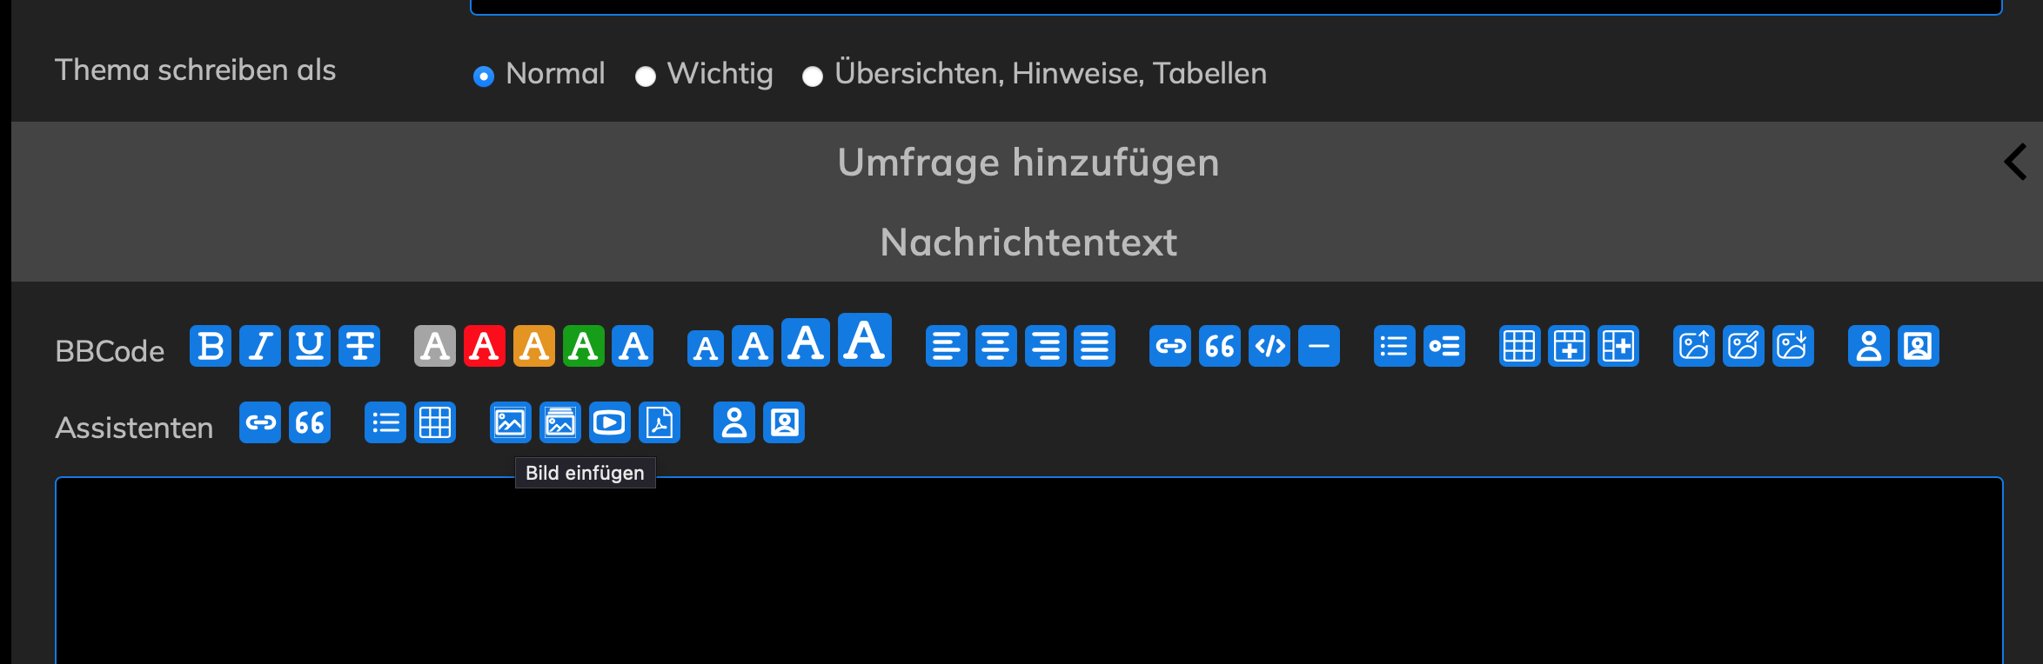The width and height of the screenshot is (2043, 664).
Task: Open the YouTube video assistant
Action: pyautogui.click(x=609, y=423)
